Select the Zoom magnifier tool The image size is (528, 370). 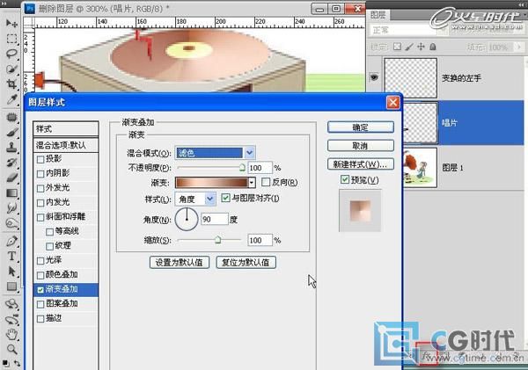11,349
